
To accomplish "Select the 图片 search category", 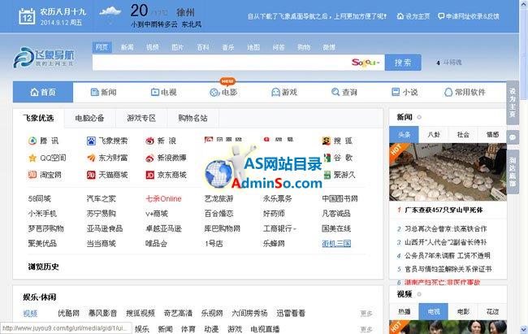I will pos(177,47).
